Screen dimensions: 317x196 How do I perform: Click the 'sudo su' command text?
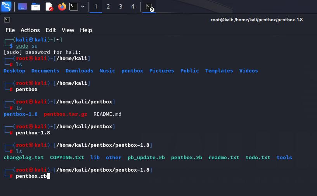(x=27, y=46)
